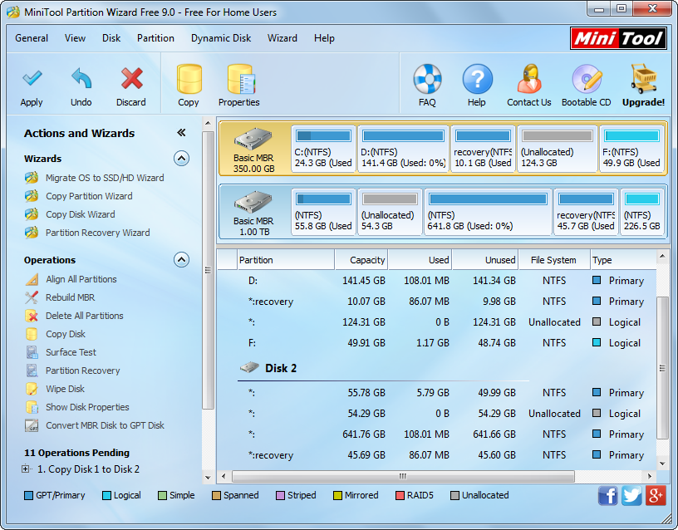Click the Bootable CD icon
Viewport: 678px width, 530px height.
coord(587,79)
